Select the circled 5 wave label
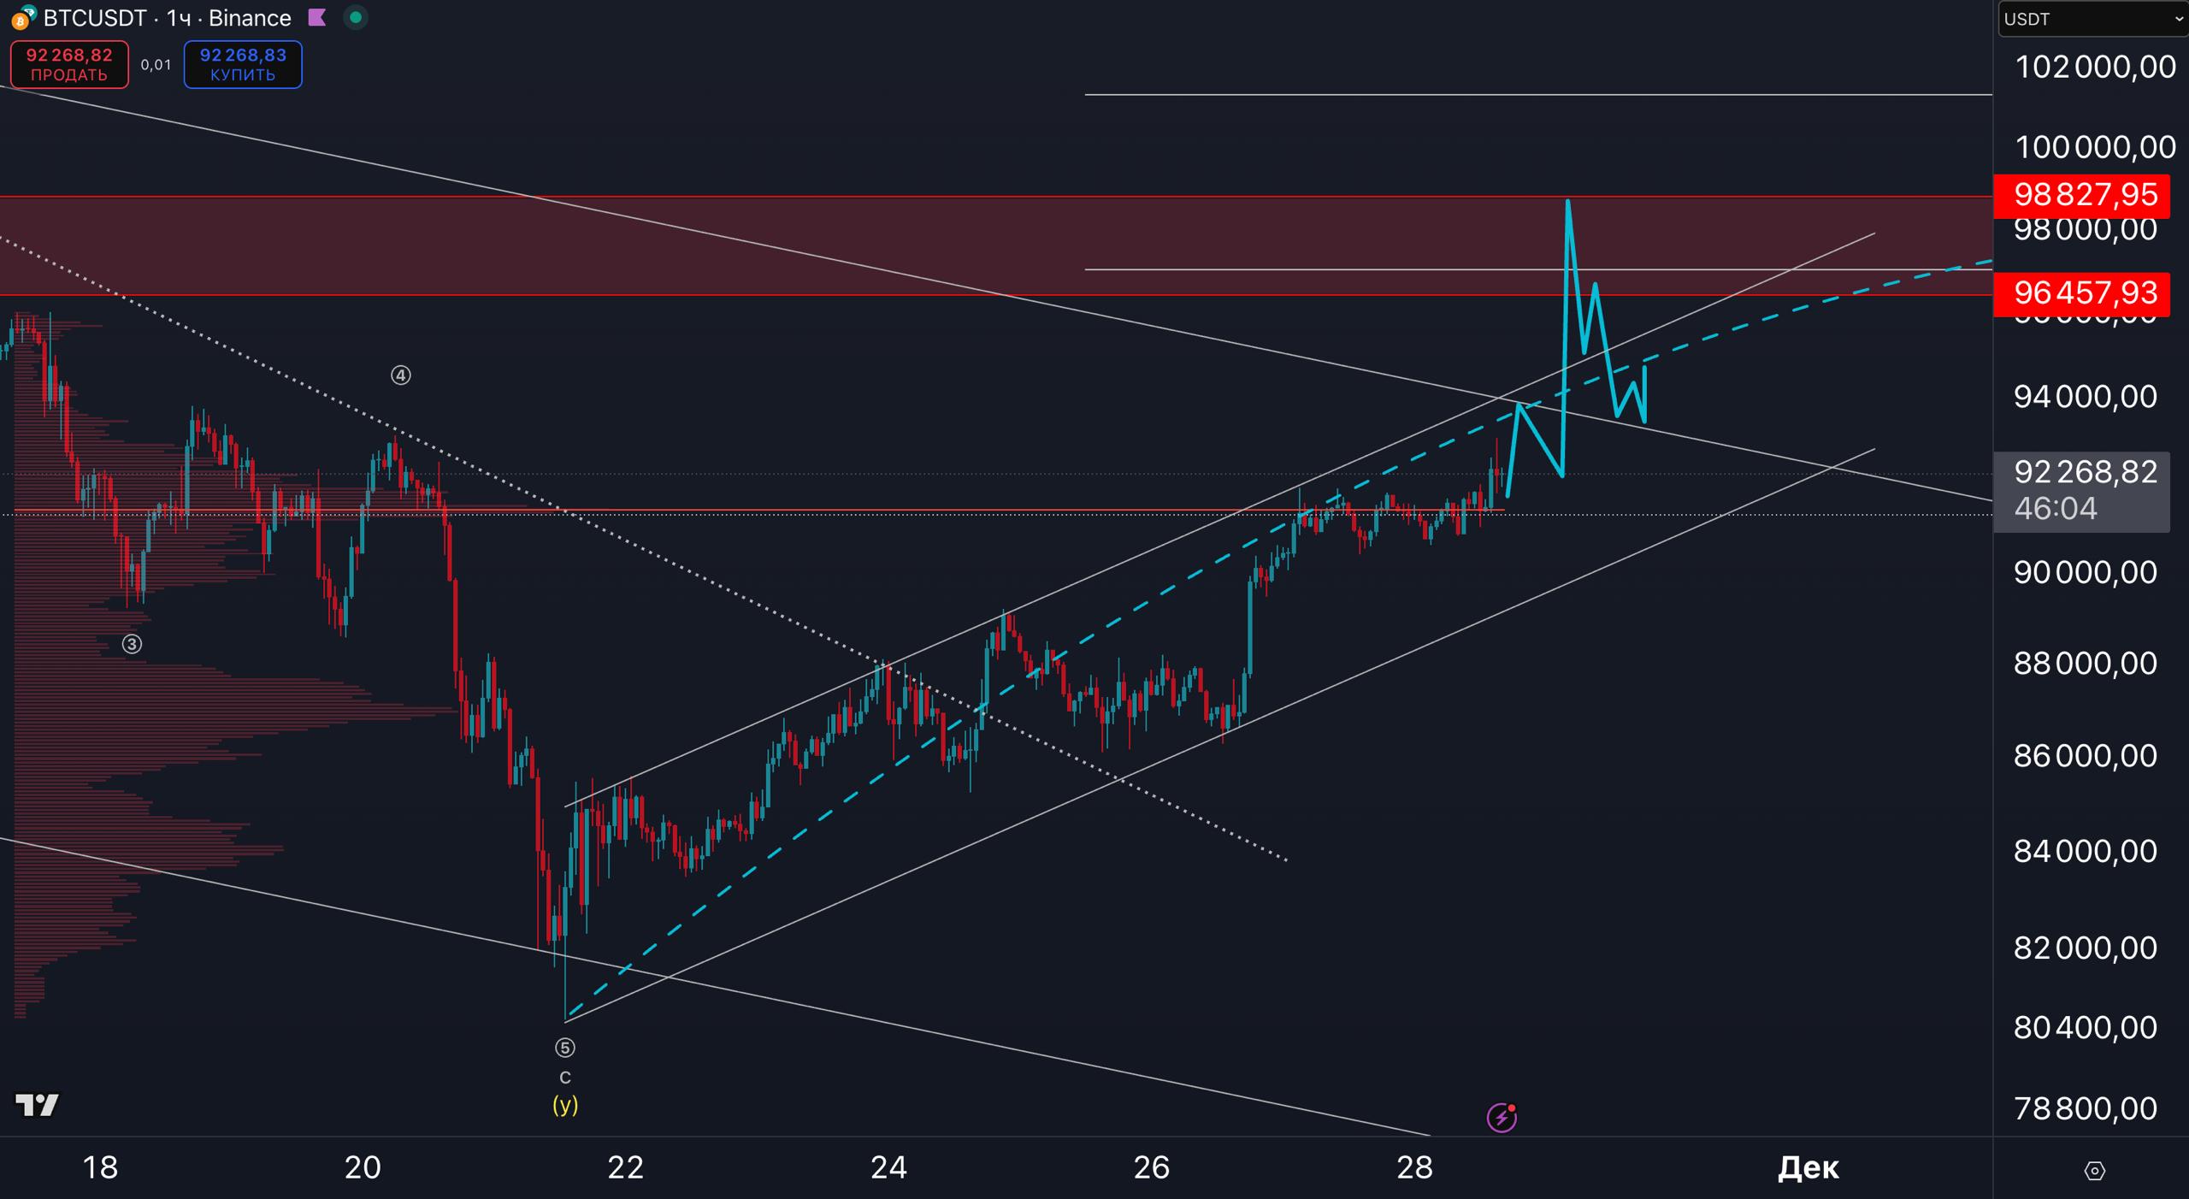2189x1199 pixels. pos(565,1048)
